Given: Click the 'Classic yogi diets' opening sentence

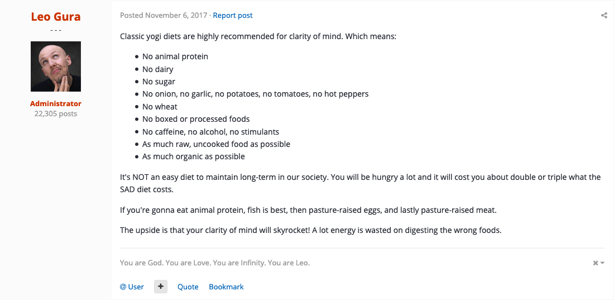Looking at the screenshot, I should (258, 37).
